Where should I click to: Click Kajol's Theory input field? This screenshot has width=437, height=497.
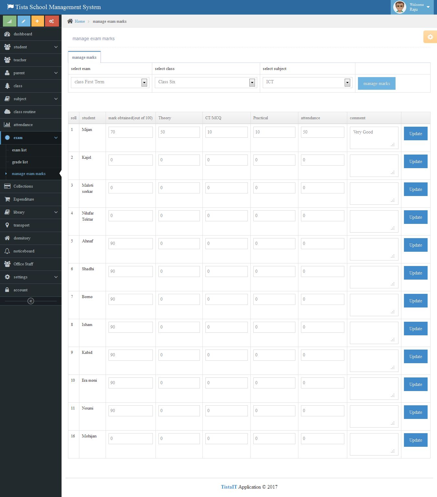tap(179, 160)
